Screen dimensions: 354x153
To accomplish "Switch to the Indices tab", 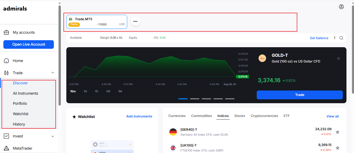I will click(x=223, y=116).
